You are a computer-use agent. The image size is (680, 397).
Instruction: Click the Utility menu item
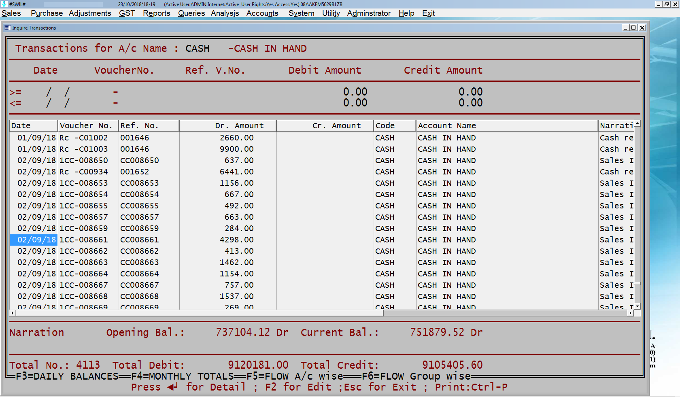331,13
